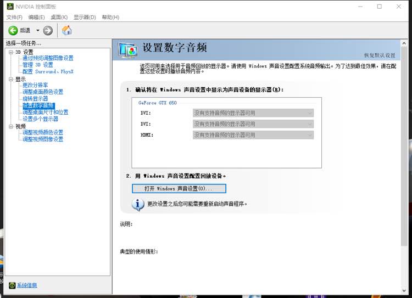Open the 系统信息 link
Viewport: 412px width, 298px height.
click(x=27, y=285)
